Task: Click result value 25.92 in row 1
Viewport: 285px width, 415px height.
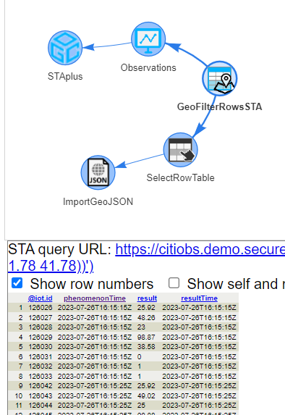Action: pos(146,308)
